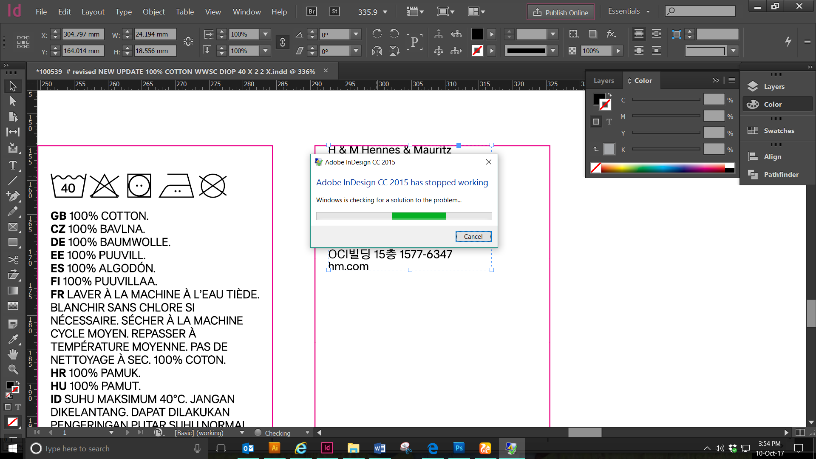The width and height of the screenshot is (816, 459).
Task: Open Arrange Documents dropdown
Action: [476, 11]
